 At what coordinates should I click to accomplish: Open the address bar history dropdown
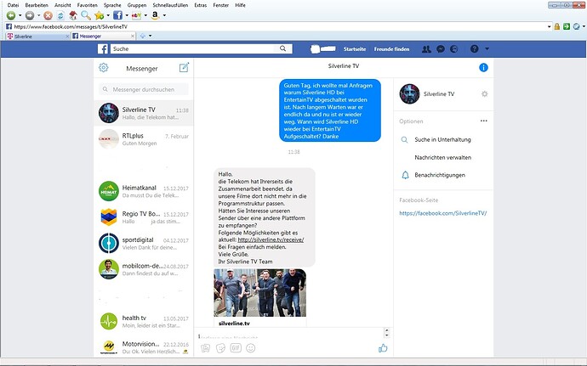pos(550,26)
